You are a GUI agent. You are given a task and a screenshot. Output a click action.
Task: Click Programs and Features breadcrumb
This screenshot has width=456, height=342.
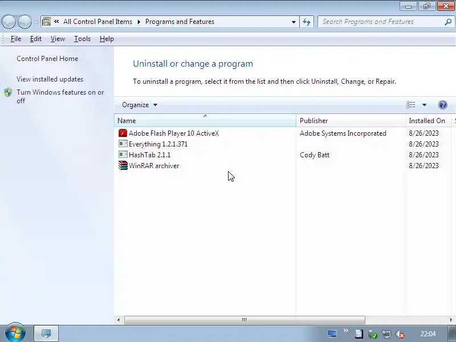180,22
